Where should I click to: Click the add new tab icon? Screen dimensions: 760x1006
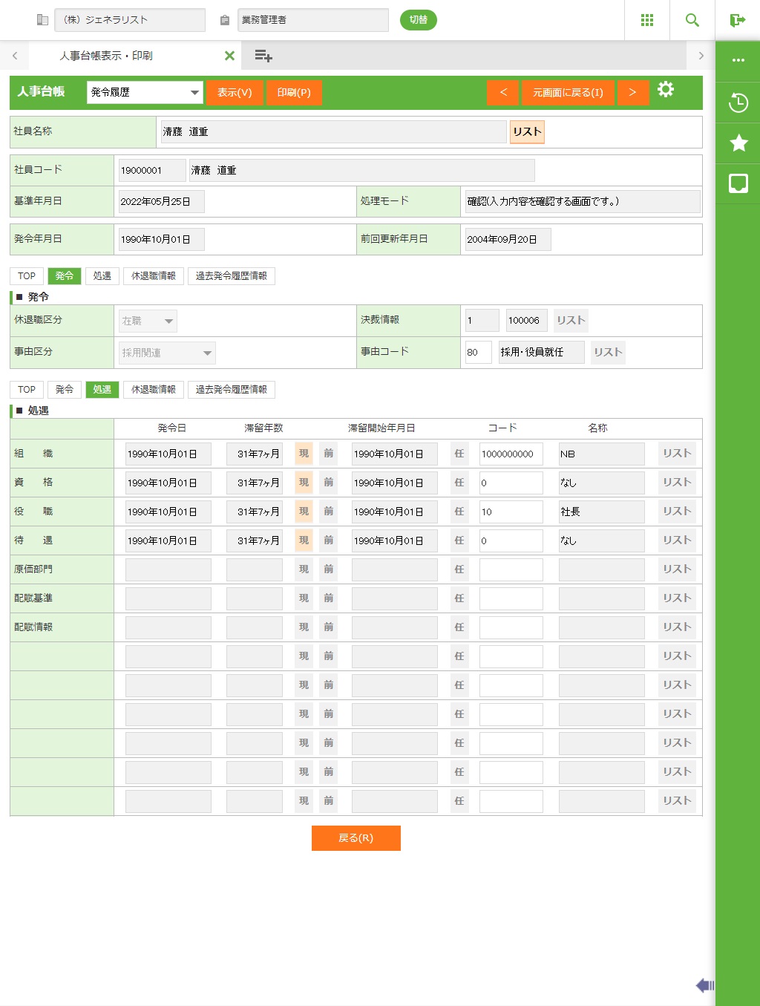tap(263, 56)
